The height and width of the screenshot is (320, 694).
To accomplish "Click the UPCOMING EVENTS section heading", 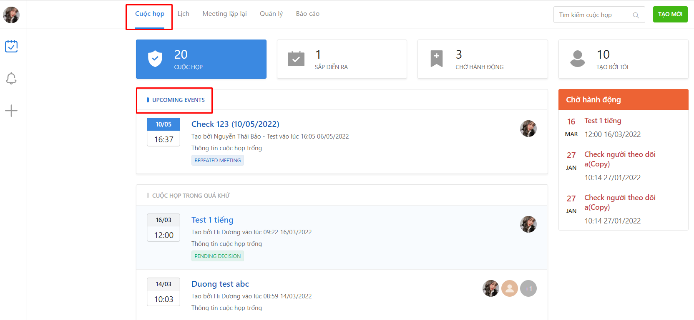I will click(x=179, y=100).
